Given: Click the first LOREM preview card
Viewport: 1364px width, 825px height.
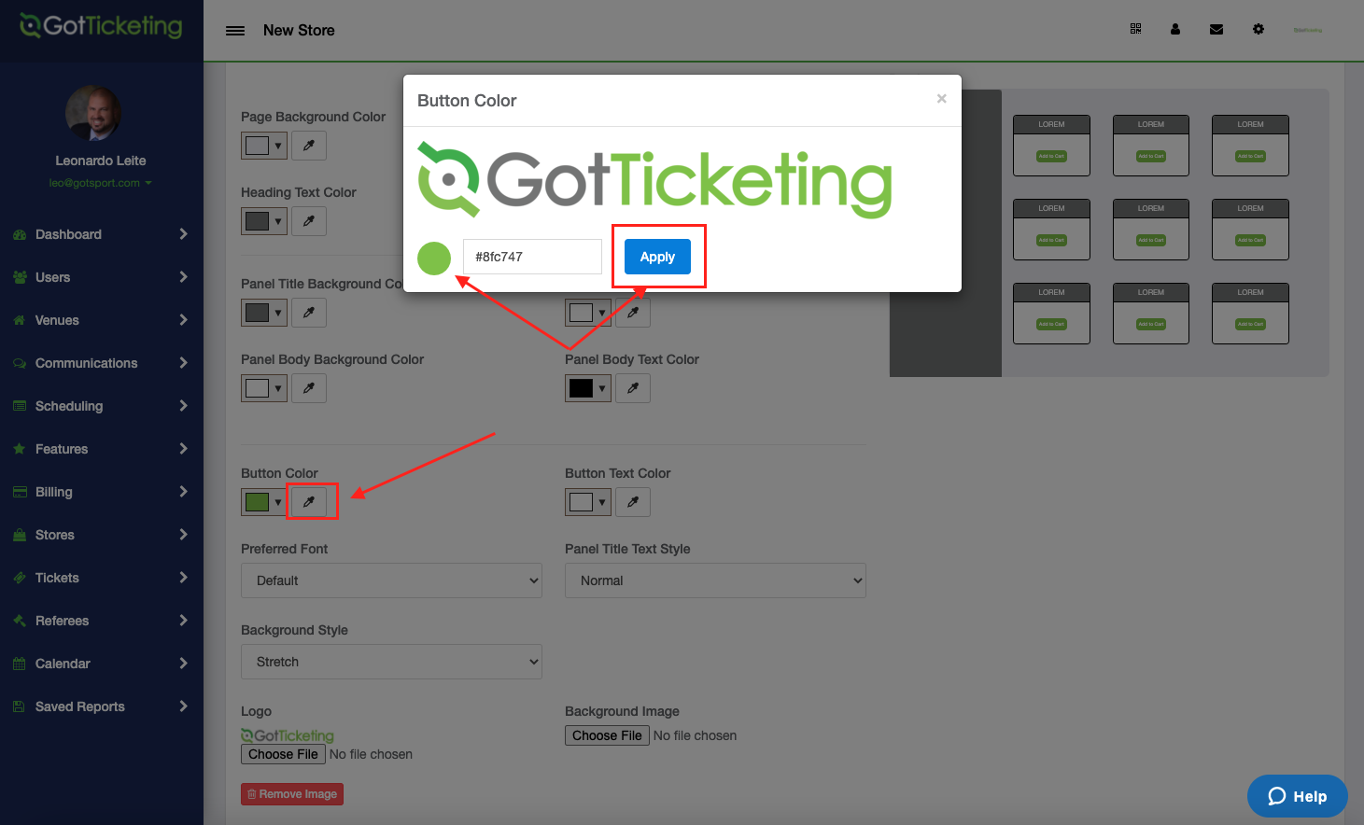Looking at the screenshot, I should click(x=1051, y=146).
